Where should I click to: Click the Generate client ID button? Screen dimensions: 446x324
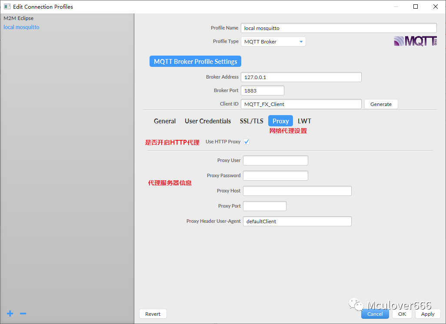pyautogui.click(x=381, y=104)
